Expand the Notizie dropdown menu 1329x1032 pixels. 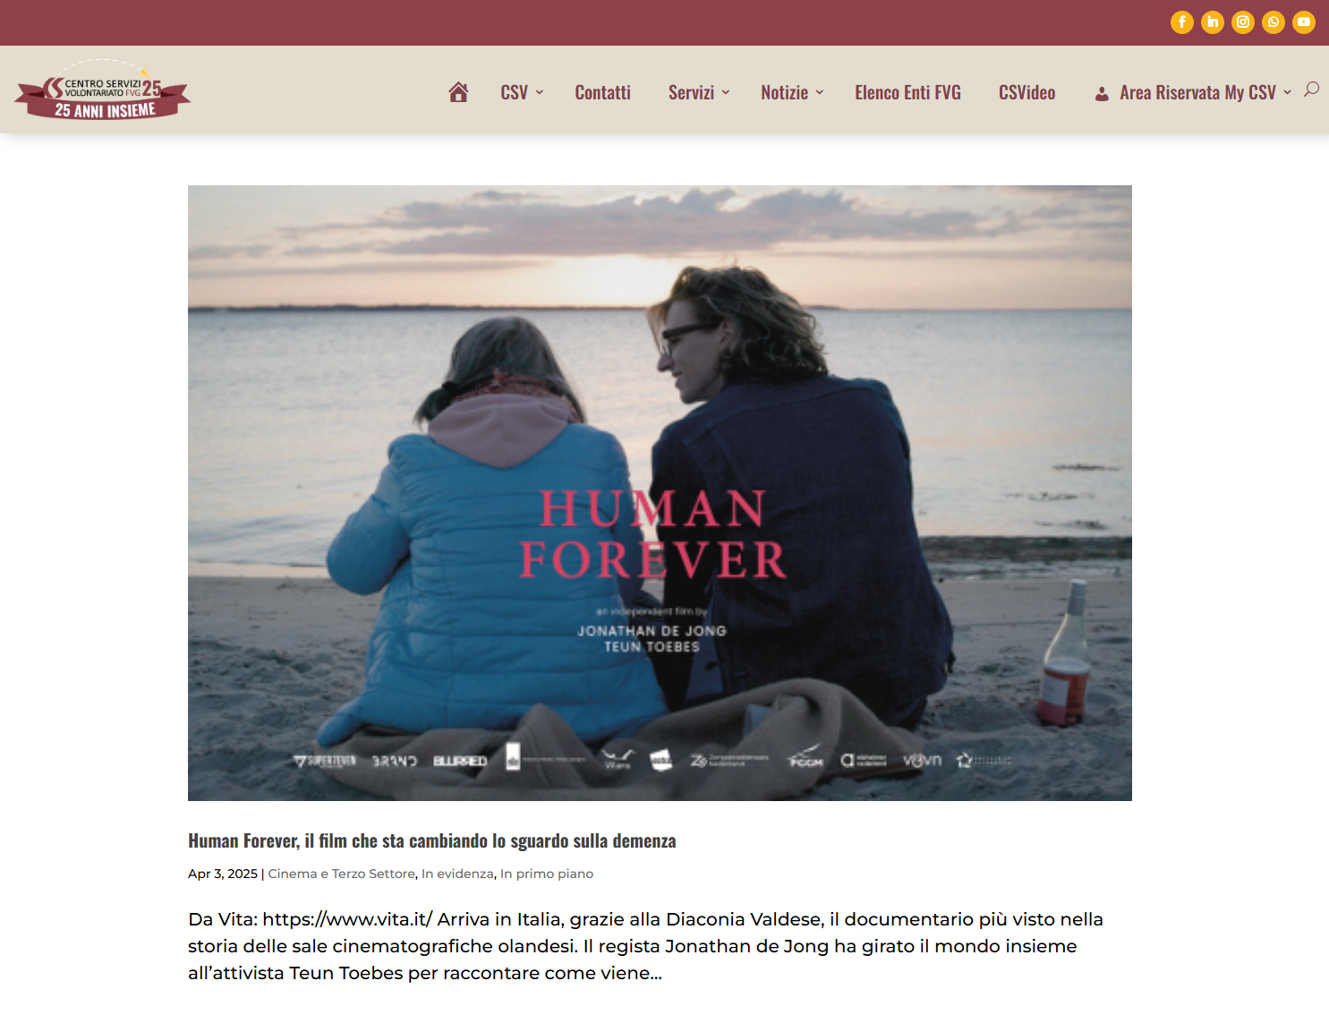(x=792, y=92)
